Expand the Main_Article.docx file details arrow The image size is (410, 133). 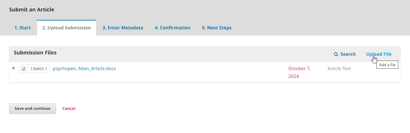14,68
